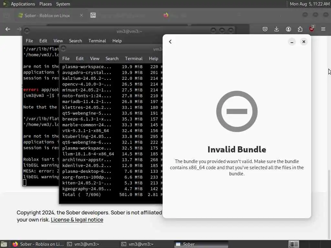The height and width of the screenshot is (248, 331).
Task: Minimize the Sober Invalid Bundle dialog
Action: click(x=292, y=42)
